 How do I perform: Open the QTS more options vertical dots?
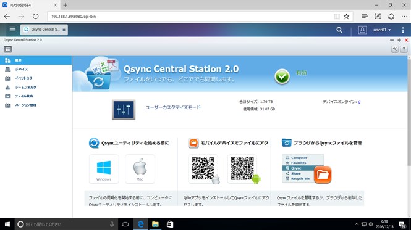coord(403,30)
